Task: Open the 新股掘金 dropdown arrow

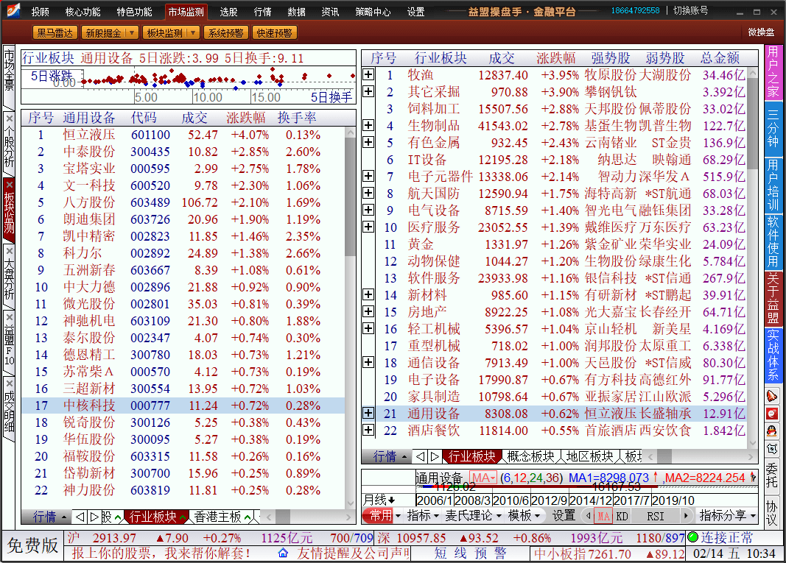Action: tap(132, 33)
